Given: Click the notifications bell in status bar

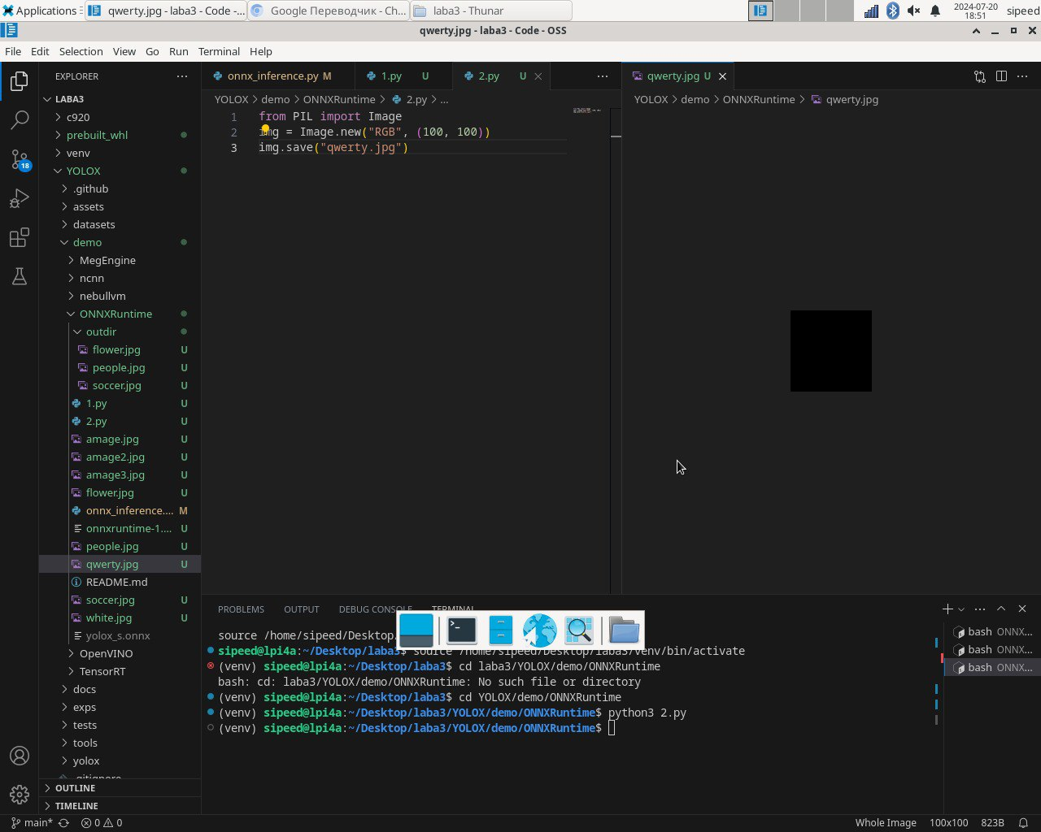Looking at the screenshot, I should (1023, 822).
